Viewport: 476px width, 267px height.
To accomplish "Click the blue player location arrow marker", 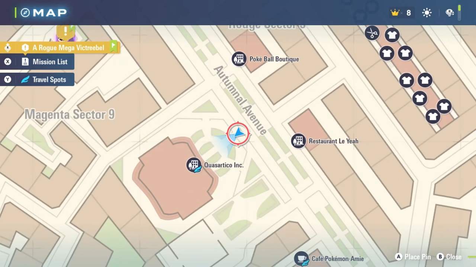I will pos(238,133).
